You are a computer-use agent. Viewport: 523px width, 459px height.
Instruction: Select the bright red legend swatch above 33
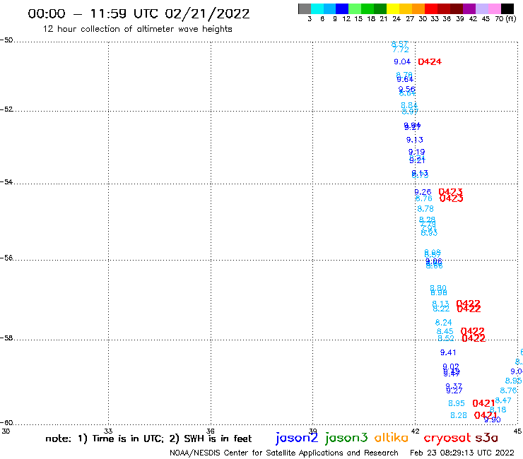pyautogui.click(x=431, y=8)
